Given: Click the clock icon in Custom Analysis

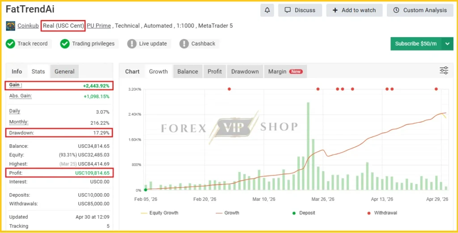Looking at the screenshot, I should tap(396, 10).
